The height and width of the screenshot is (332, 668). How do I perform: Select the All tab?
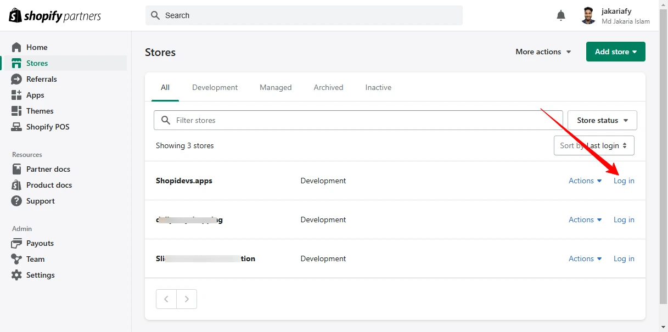pos(165,87)
